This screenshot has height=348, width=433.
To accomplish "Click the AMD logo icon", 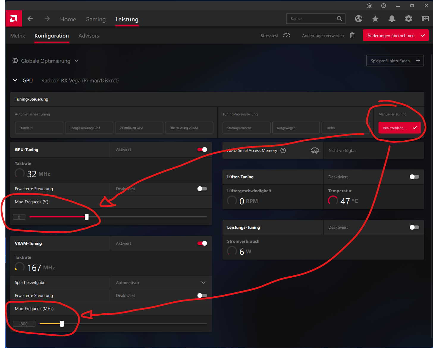I will (14, 19).
